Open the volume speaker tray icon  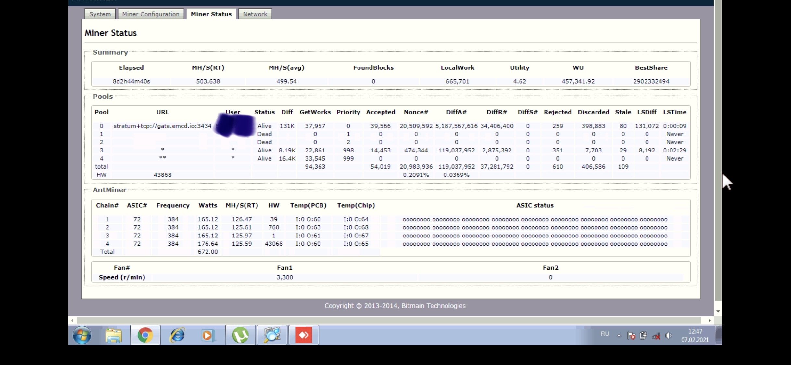(668, 336)
